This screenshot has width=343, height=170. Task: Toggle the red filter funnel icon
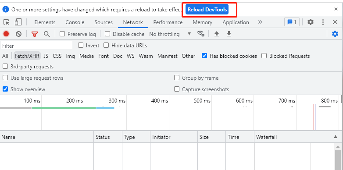pyautogui.click(x=35, y=34)
